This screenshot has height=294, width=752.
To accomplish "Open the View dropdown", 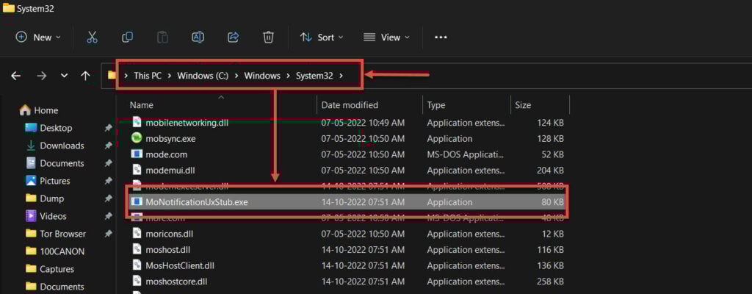I will [x=386, y=37].
